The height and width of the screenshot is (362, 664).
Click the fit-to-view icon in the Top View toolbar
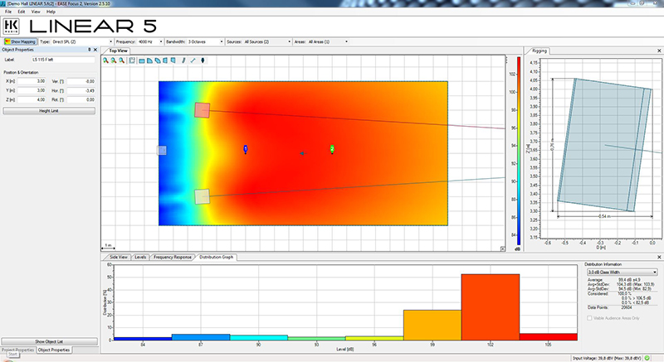pos(132,60)
